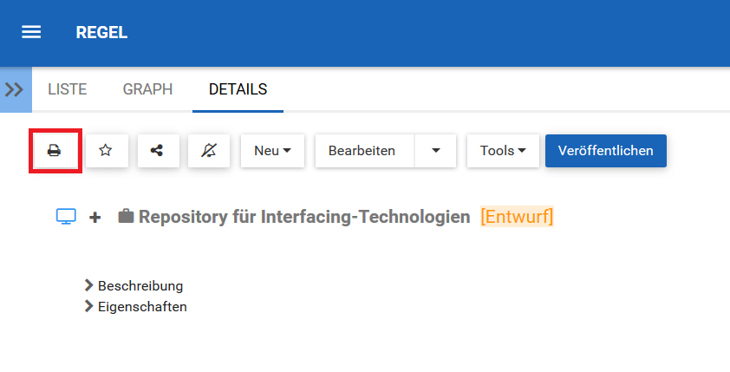Click the orange Entwurf status label
The height and width of the screenshot is (372, 730).
pos(517,217)
